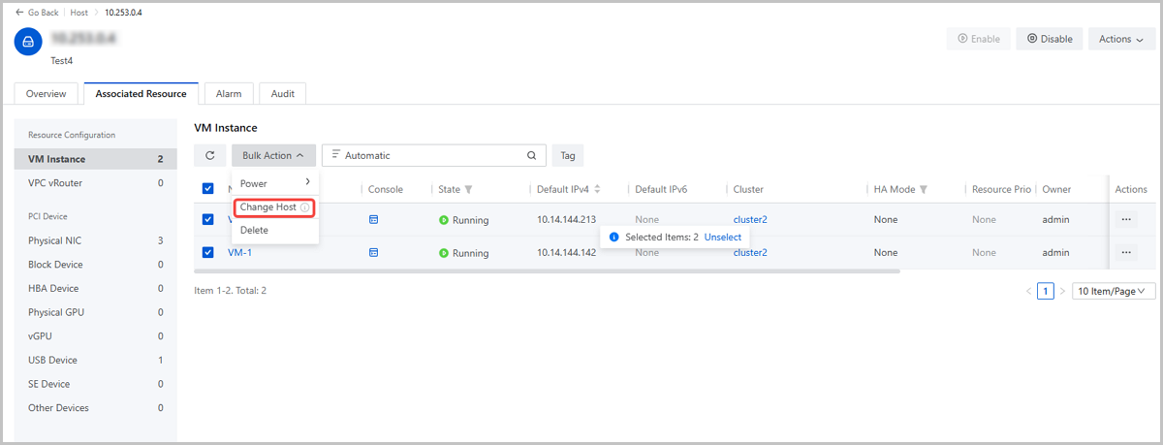This screenshot has width=1163, height=445.
Task: Open the 10 Item/Page selector
Action: pyautogui.click(x=1114, y=291)
